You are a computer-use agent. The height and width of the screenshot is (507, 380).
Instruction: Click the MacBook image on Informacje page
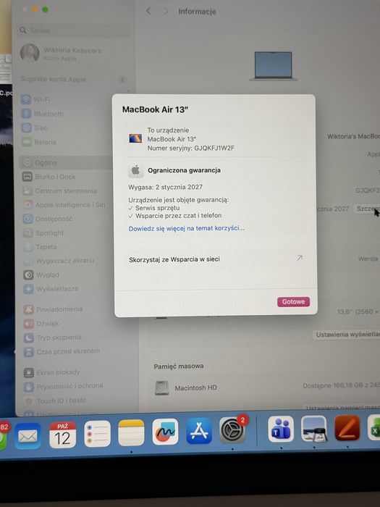274,66
